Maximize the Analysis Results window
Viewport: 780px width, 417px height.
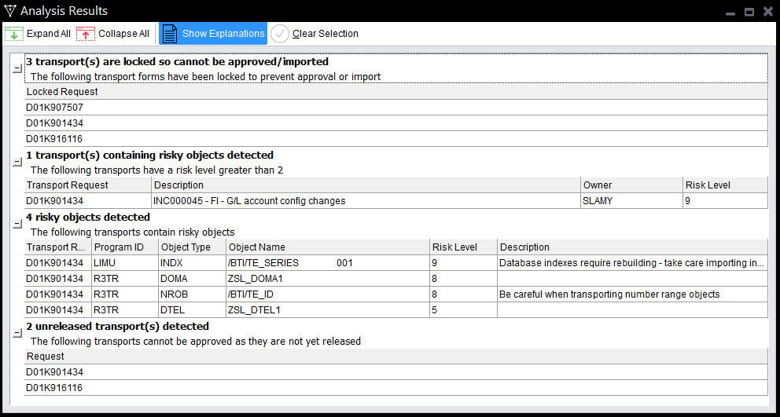[x=749, y=11]
